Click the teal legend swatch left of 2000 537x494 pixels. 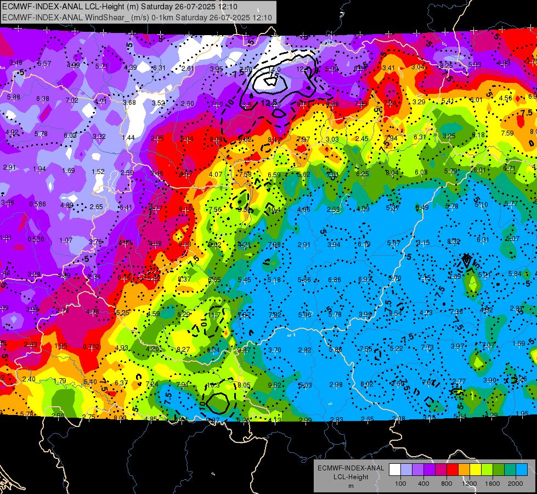pyautogui.click(x=510, y=470)
